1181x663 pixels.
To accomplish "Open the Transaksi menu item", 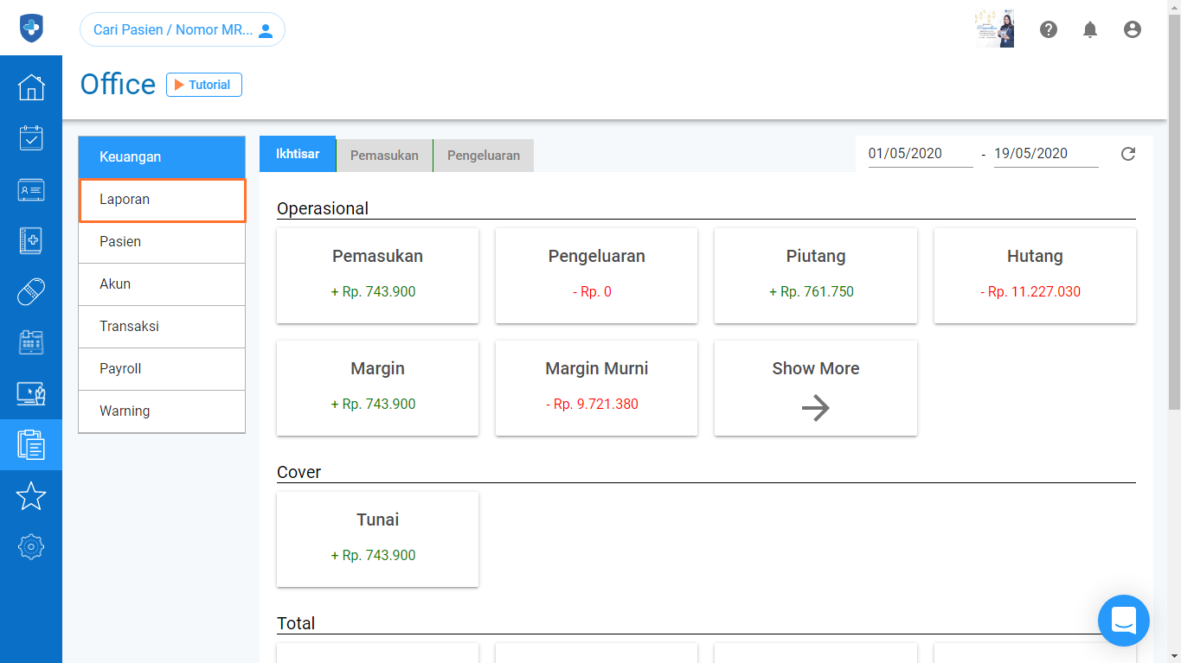I will point(162,327).
